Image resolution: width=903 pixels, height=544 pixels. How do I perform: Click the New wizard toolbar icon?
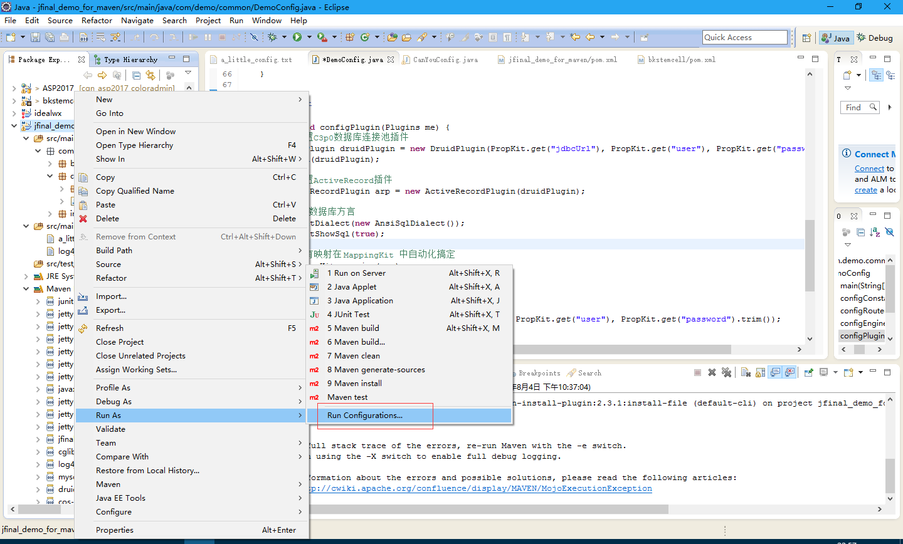(x=11, y=38)
